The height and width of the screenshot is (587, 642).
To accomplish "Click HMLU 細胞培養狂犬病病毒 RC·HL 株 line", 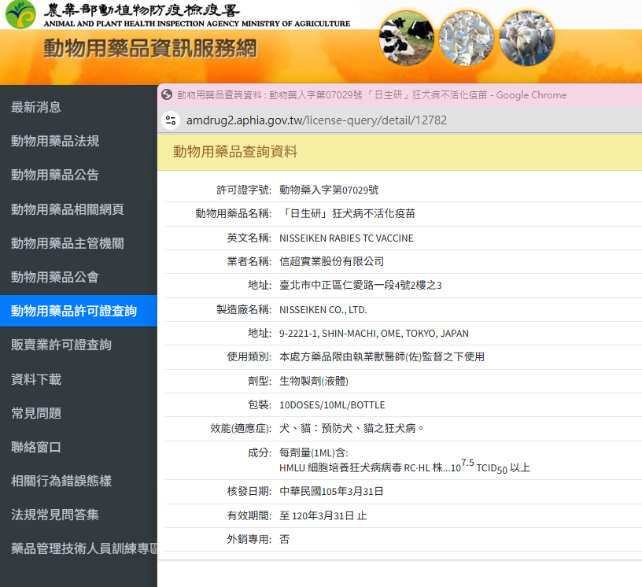I will click(404, 467).
